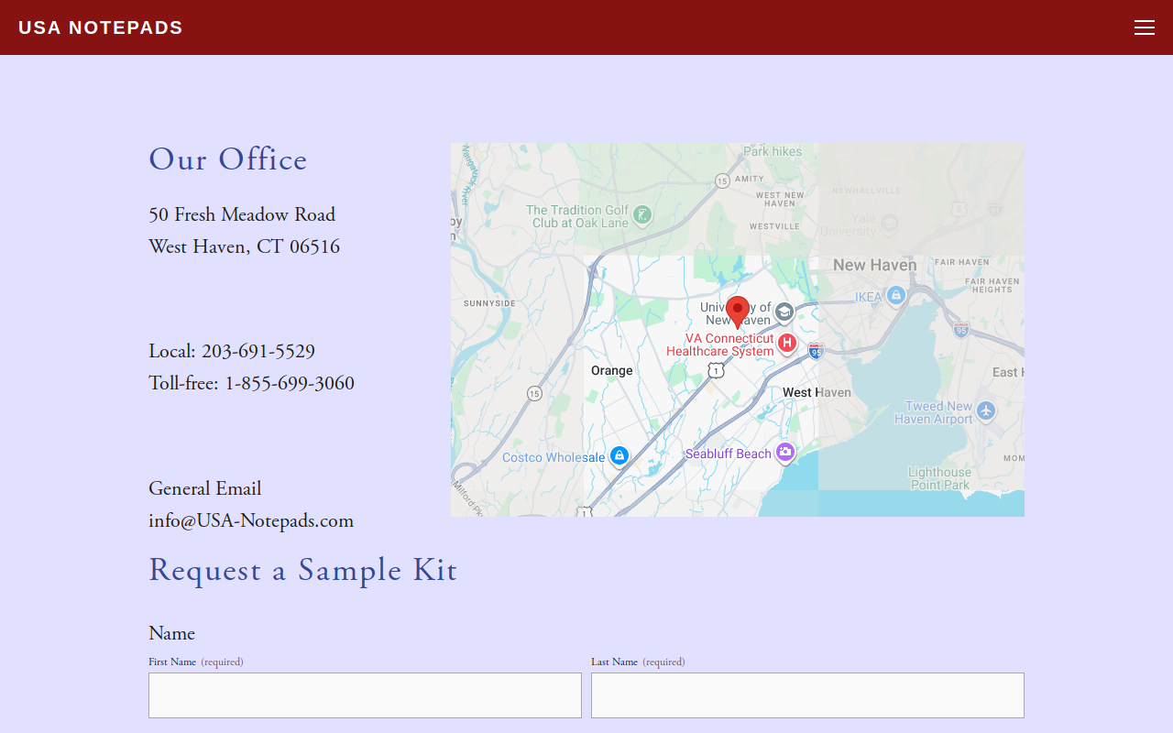Image resolution: width=1173 pixels, height=733 pixels.
Task: Go to USA Notepads home logo
Action: point(101,27)
